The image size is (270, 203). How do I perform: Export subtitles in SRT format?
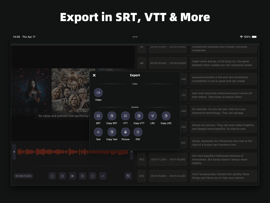[98, 116]
